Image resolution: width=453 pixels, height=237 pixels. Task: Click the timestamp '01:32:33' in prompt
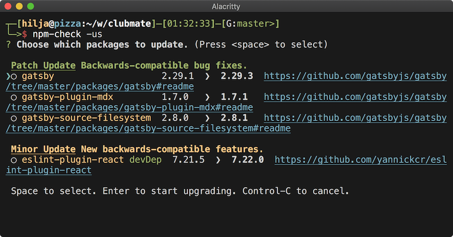pos(189,24)
